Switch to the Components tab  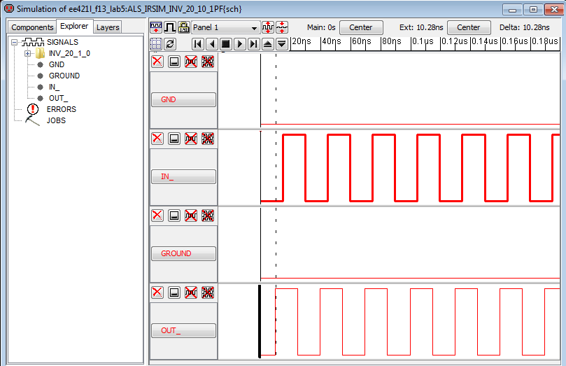[32, 27]
